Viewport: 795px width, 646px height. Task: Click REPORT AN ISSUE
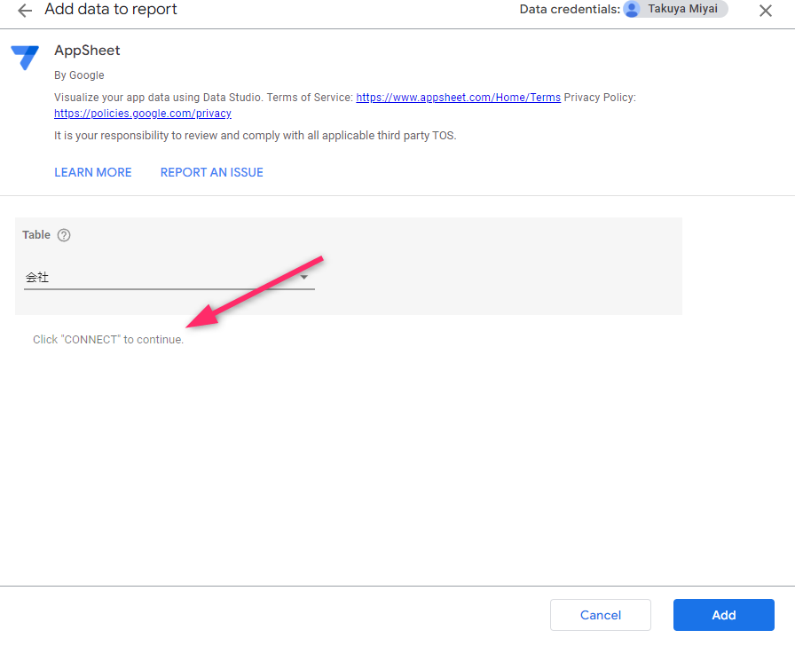coord(212,172)
